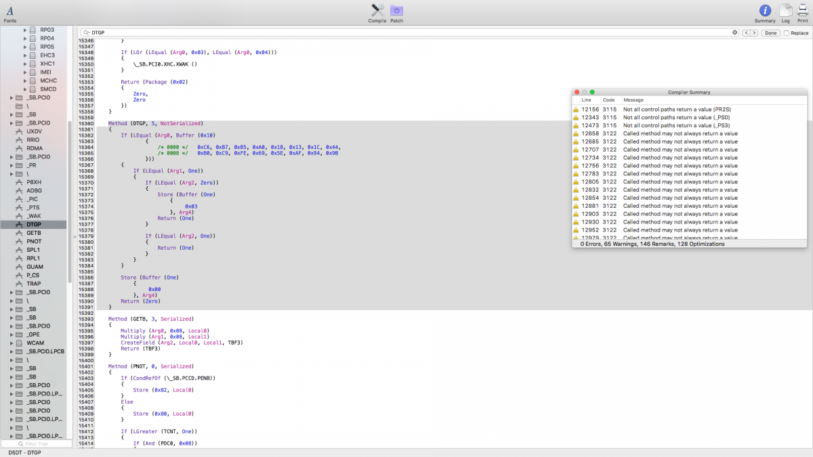This screenshot has width=813, height=457.
Task: Select the PNOT method in tree
Action: (34, 241)
